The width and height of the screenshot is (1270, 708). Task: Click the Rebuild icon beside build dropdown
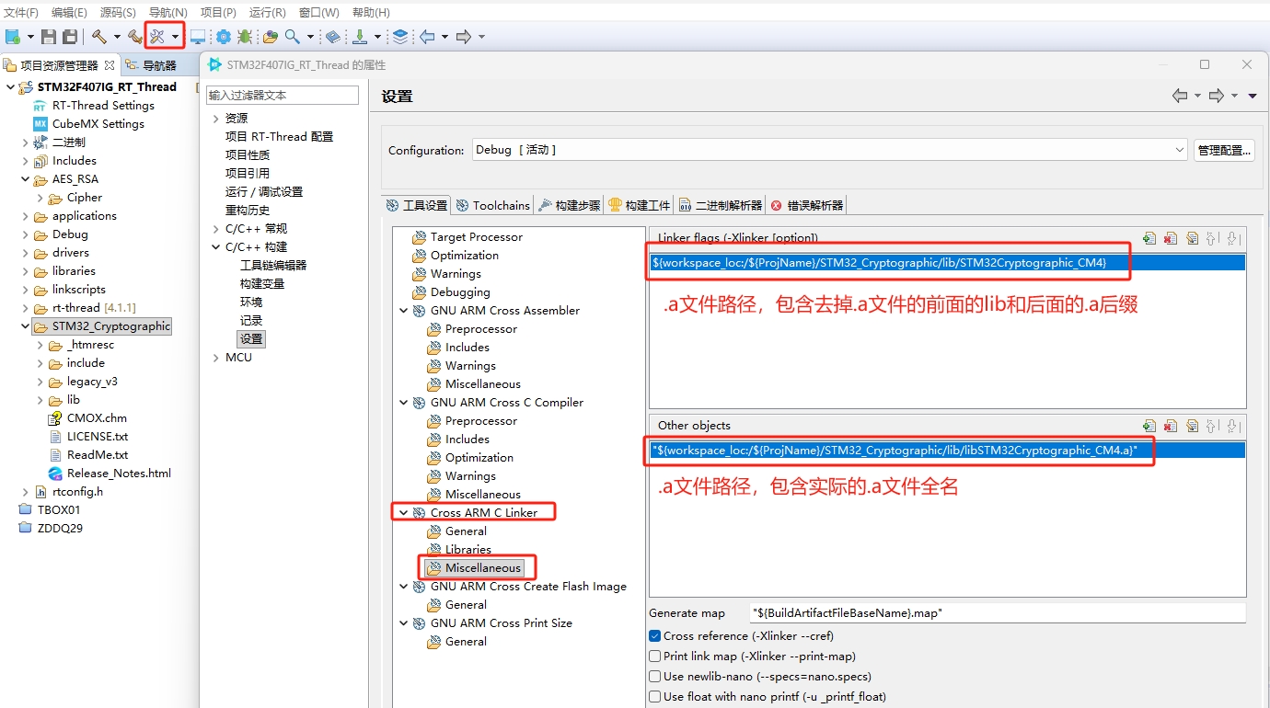[x=135, y=37]
